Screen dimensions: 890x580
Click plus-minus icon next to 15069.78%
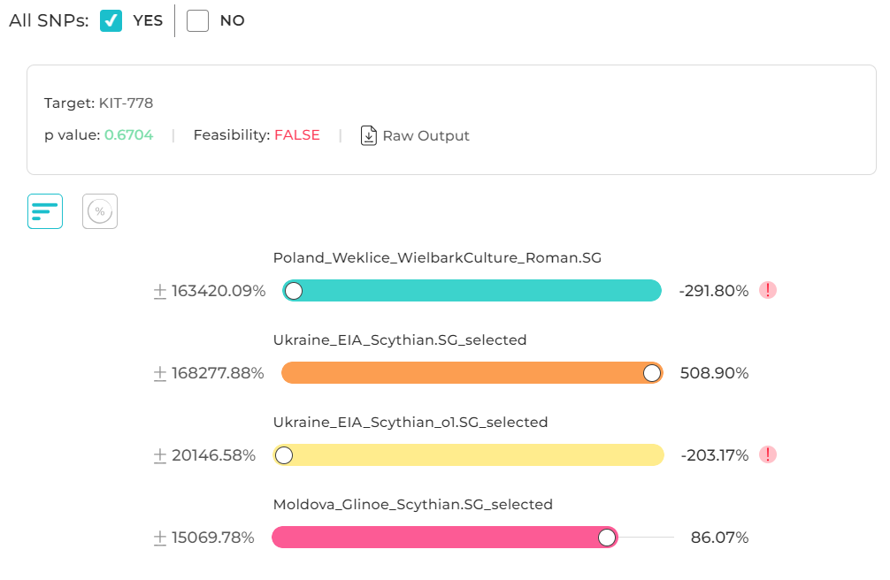click(160, 538)
